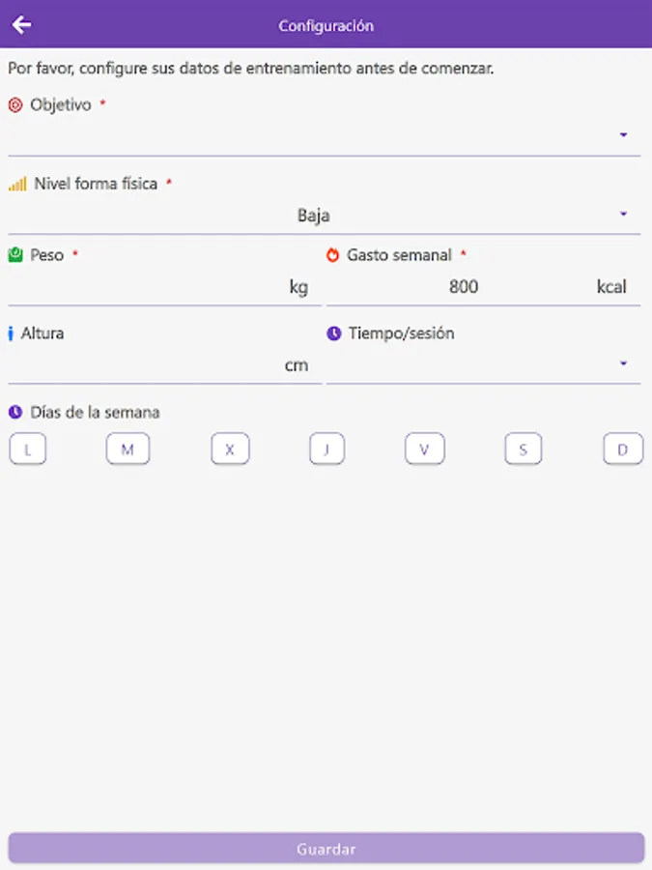This screenshot has width=652, height=870.
Task: Toggle the S (Saturday) day button
Action: [x=524, y=449]
